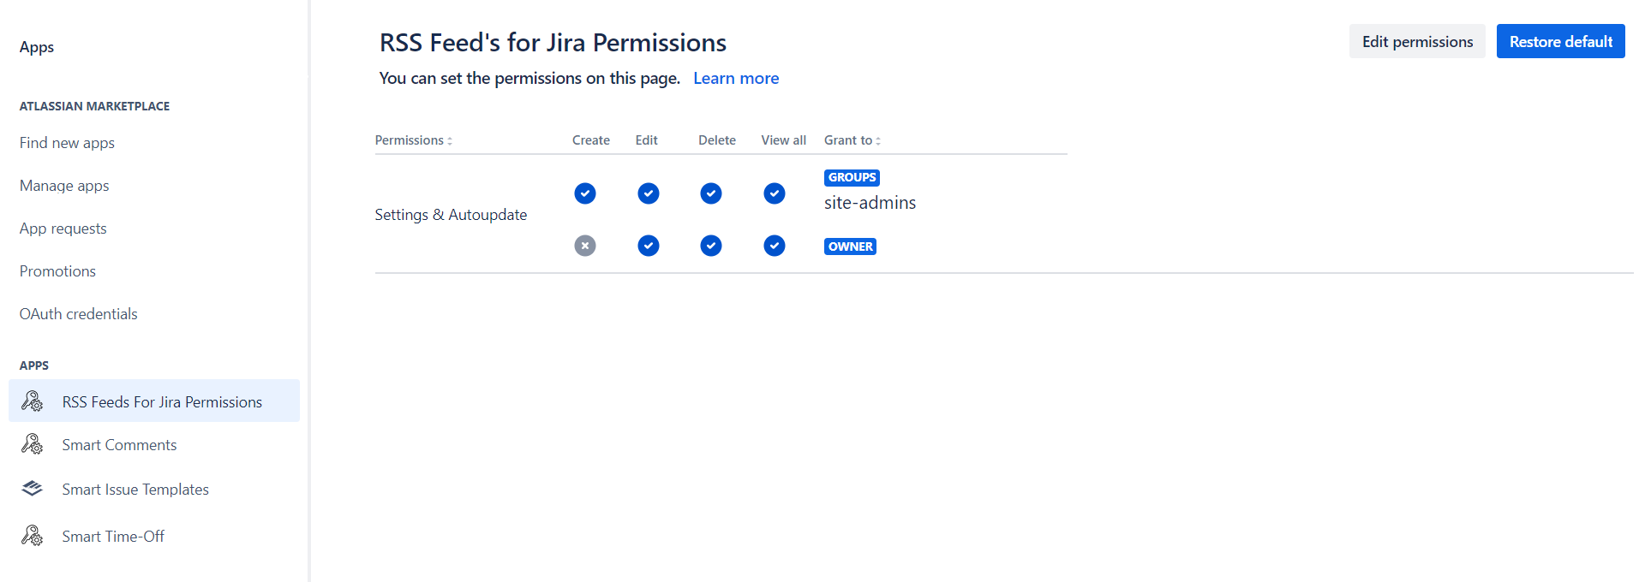Image resolution: width=1645 pixels, height=582 pixels.
Task: Toggle the Owner row Create denied mark
Action: 585,246
